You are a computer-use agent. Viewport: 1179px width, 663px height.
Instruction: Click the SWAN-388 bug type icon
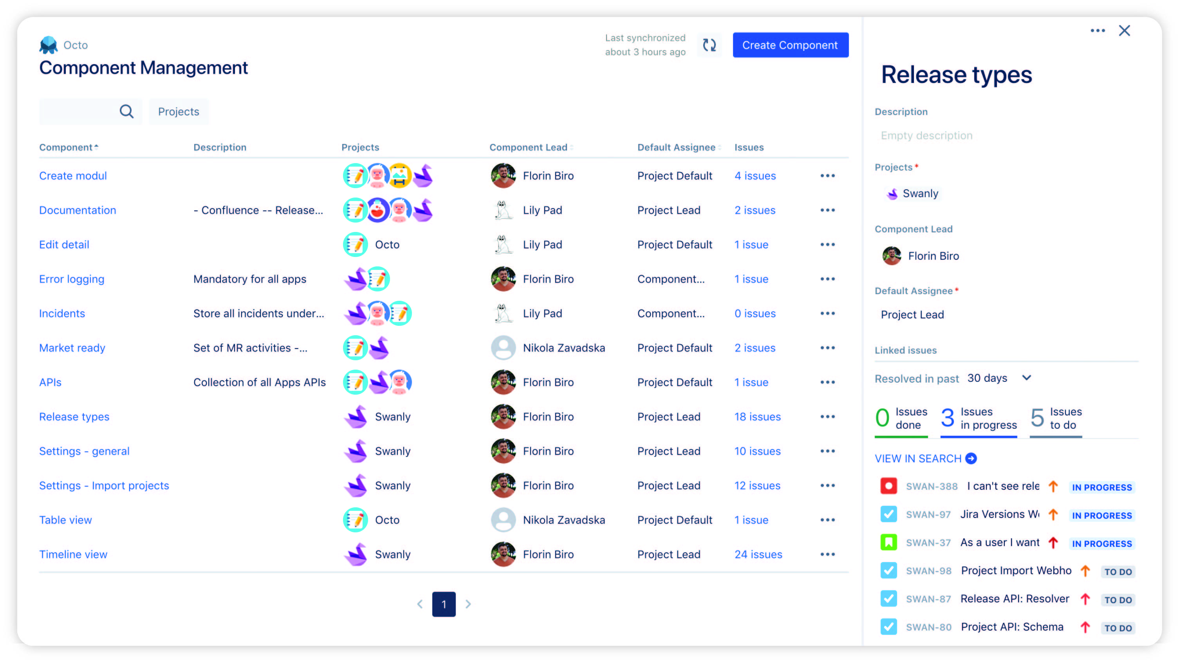[888, 485]
